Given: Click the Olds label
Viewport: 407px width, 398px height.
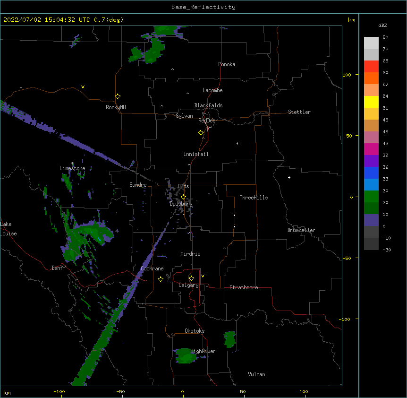Looking at the screenshot, I should (x=183, y=186).
